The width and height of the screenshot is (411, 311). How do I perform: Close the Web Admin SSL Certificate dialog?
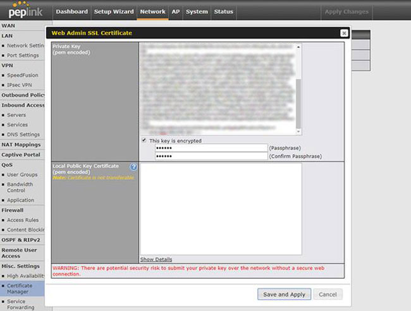click(344, 33)
